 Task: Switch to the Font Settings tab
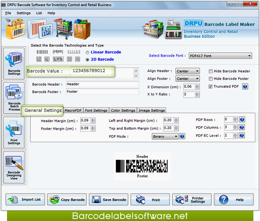tap(96, 110)
